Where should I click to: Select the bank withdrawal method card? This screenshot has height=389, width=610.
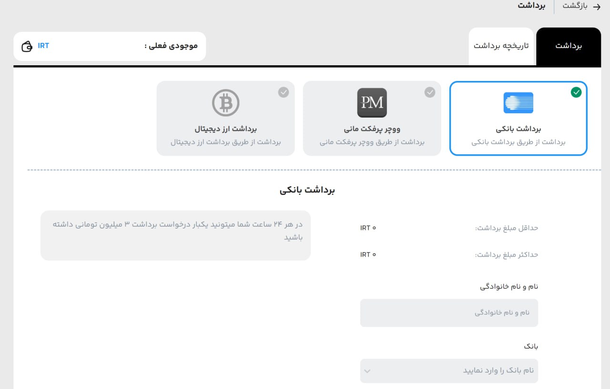click(x=518, y=118)
